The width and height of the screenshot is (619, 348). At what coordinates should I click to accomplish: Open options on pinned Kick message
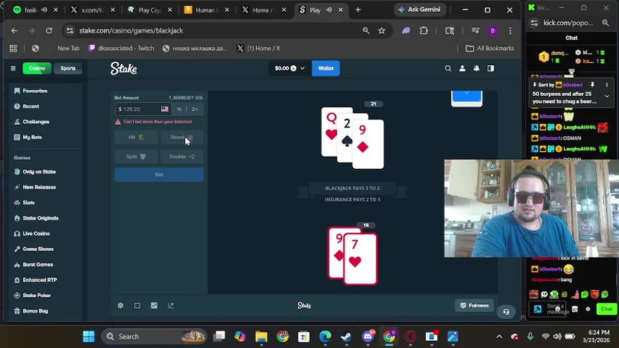pyautogui.click(x=607, y=85)
